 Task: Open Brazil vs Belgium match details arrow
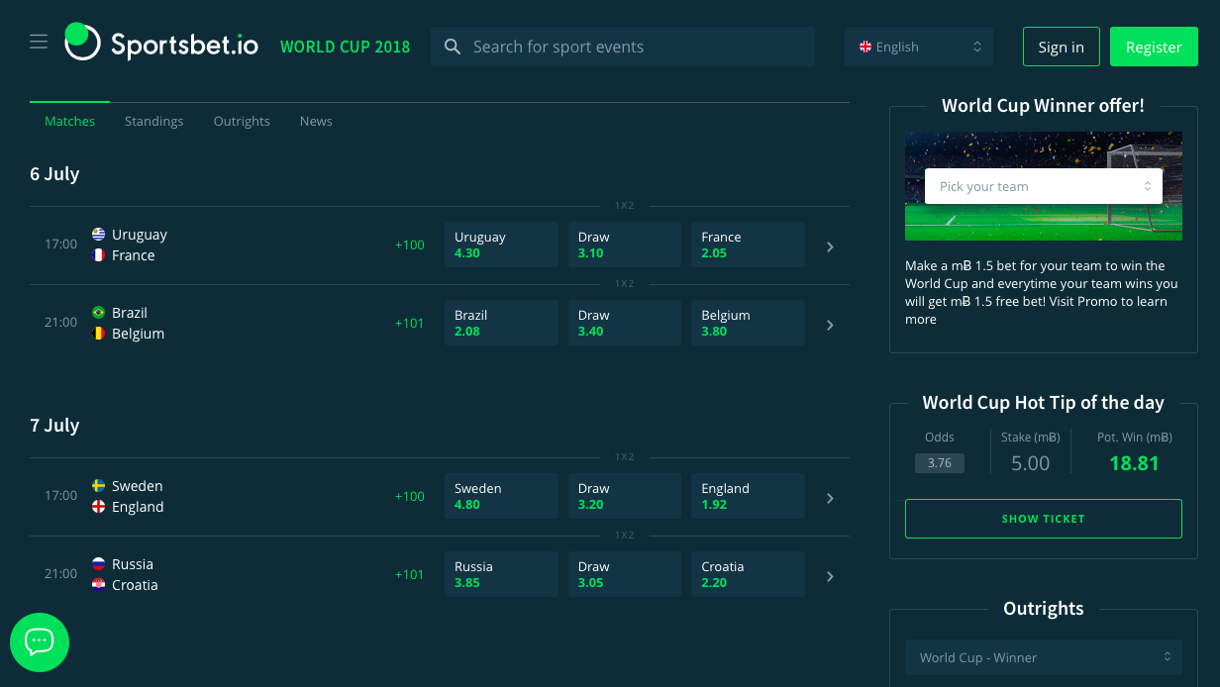click(830, 325)
